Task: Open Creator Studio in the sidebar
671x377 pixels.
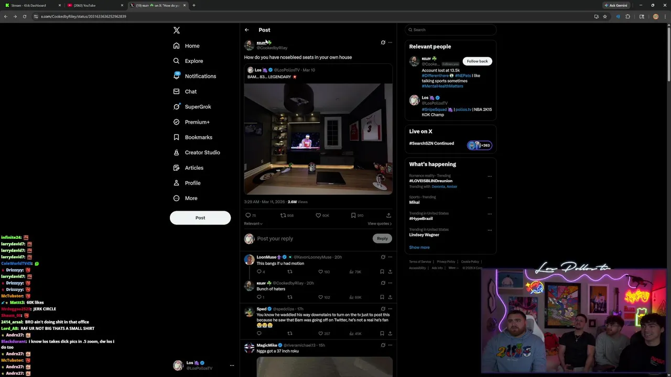Action: [197, 152]
